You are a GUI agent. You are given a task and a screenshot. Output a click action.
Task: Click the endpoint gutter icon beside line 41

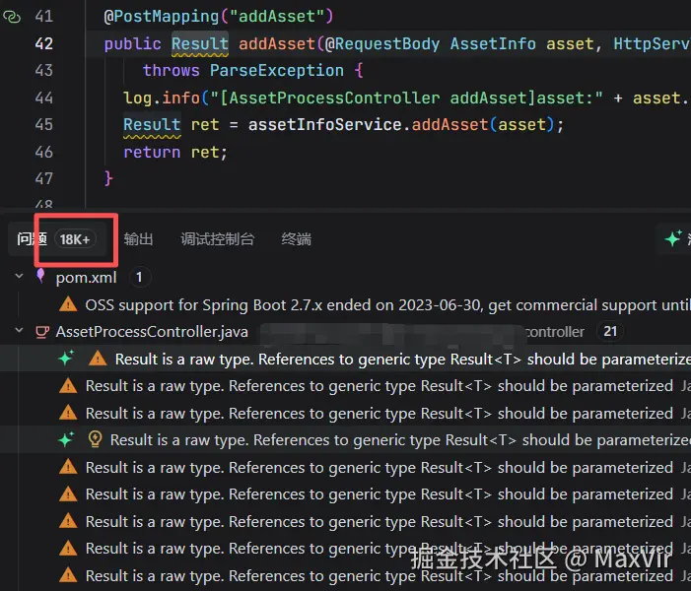(x=13, y=17)
